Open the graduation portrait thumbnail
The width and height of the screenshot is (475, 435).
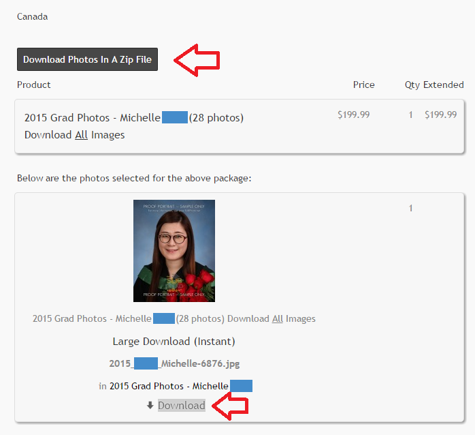pyautogui.click(x=174, y=251)
